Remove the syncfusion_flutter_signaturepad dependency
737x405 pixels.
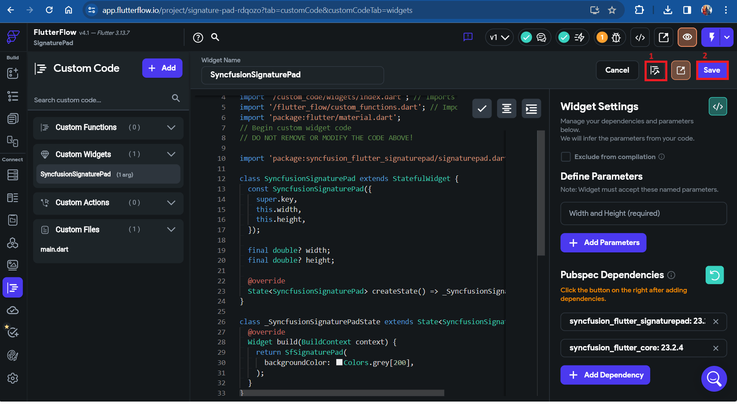click(x=716, y=322)
